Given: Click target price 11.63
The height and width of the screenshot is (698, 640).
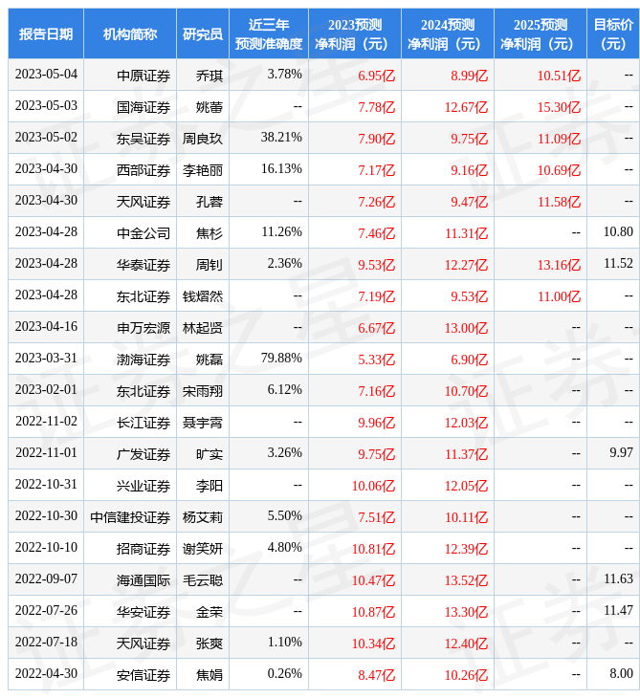Looking at the screenshot, I should pos(618,579).
